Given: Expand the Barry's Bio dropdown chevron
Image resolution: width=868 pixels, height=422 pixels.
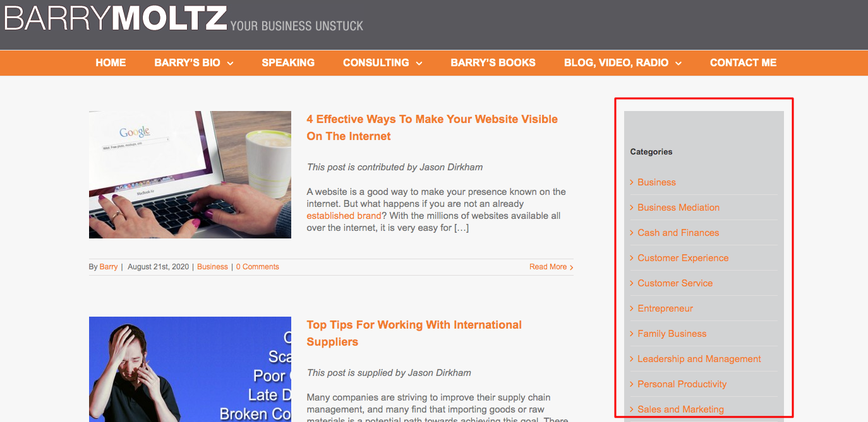Looking at the screenshot, I should (x=230, y=63).
